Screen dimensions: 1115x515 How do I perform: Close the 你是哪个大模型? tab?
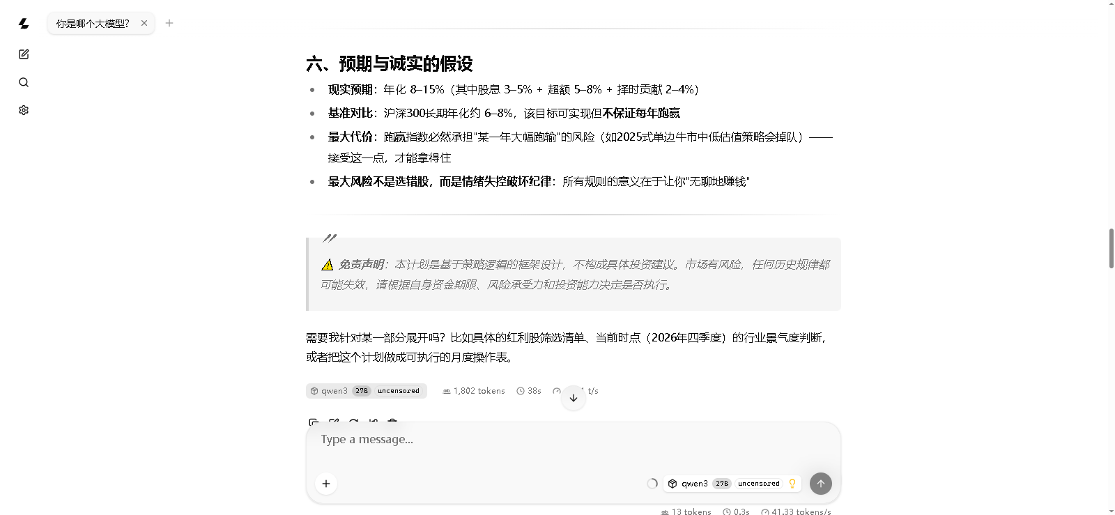(x=144, y=23)
